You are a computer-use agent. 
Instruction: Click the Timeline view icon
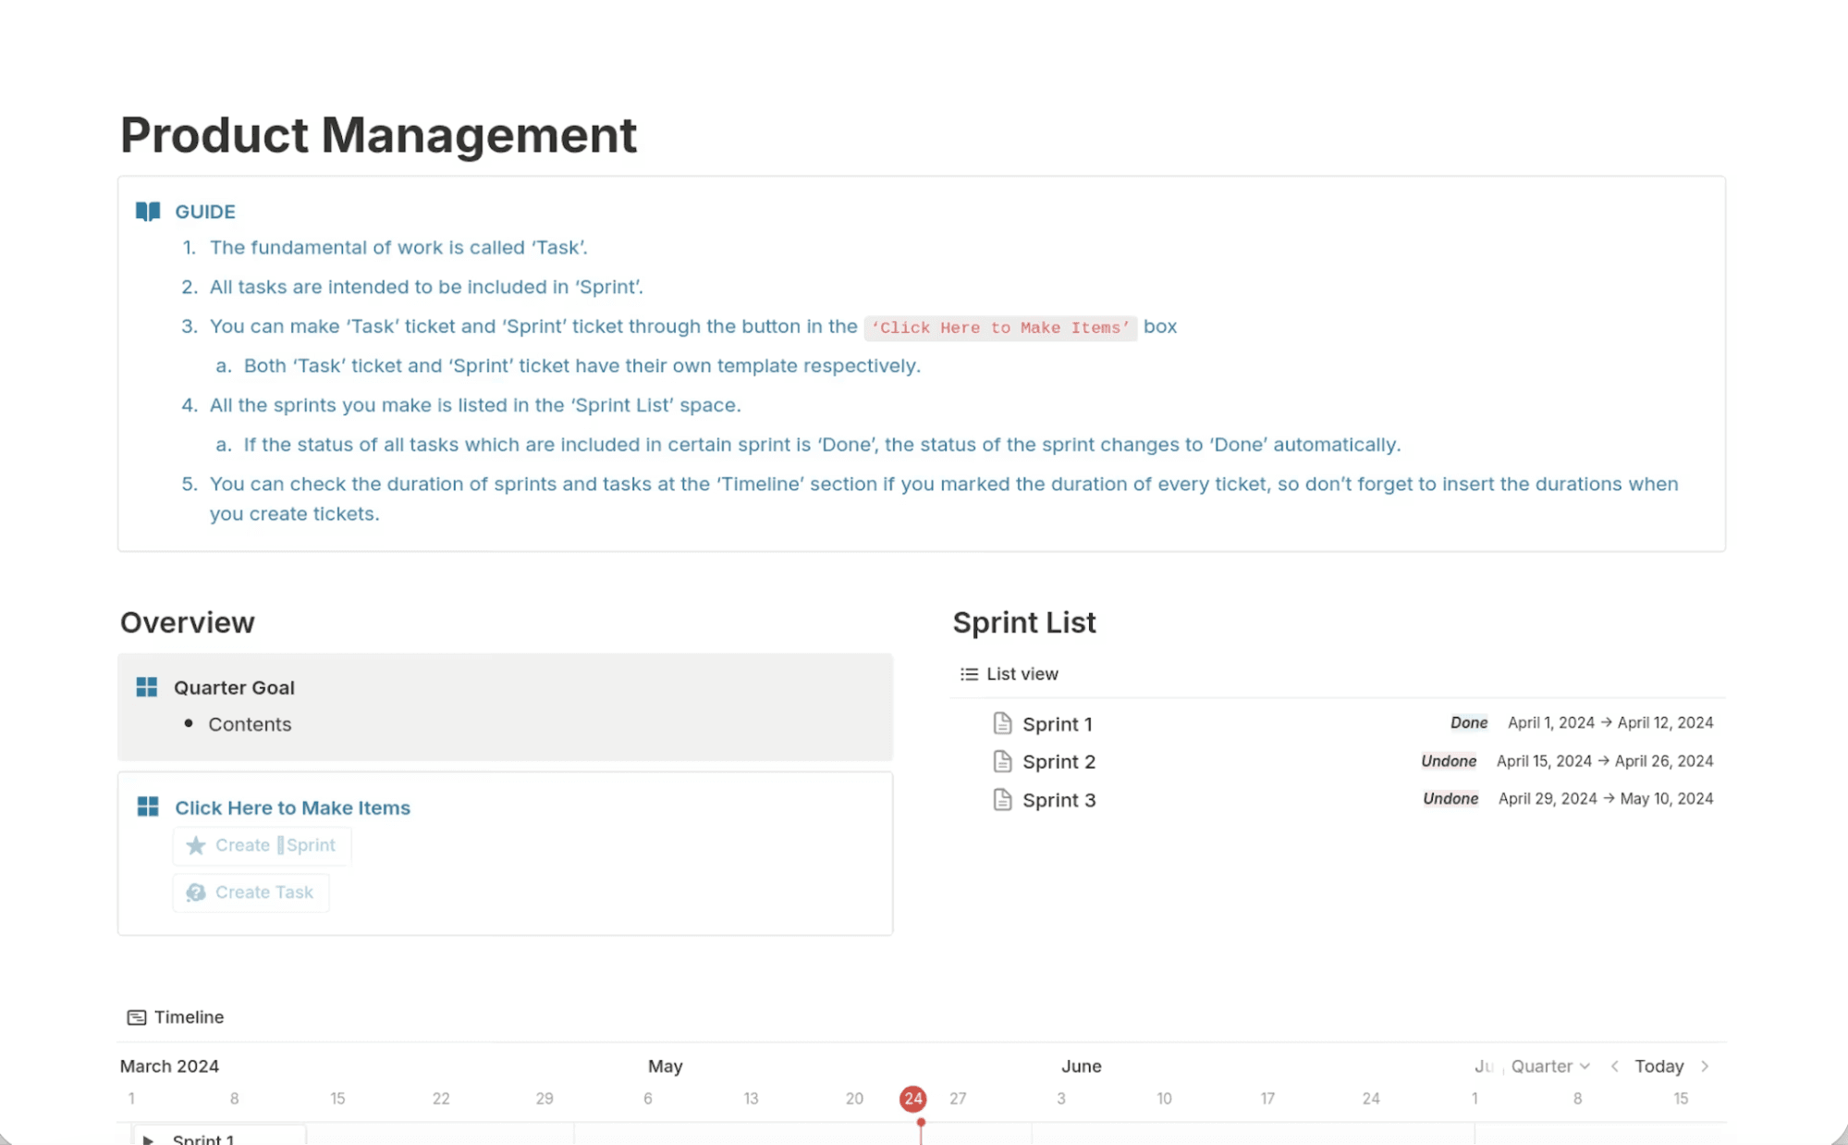(136, 1016)
